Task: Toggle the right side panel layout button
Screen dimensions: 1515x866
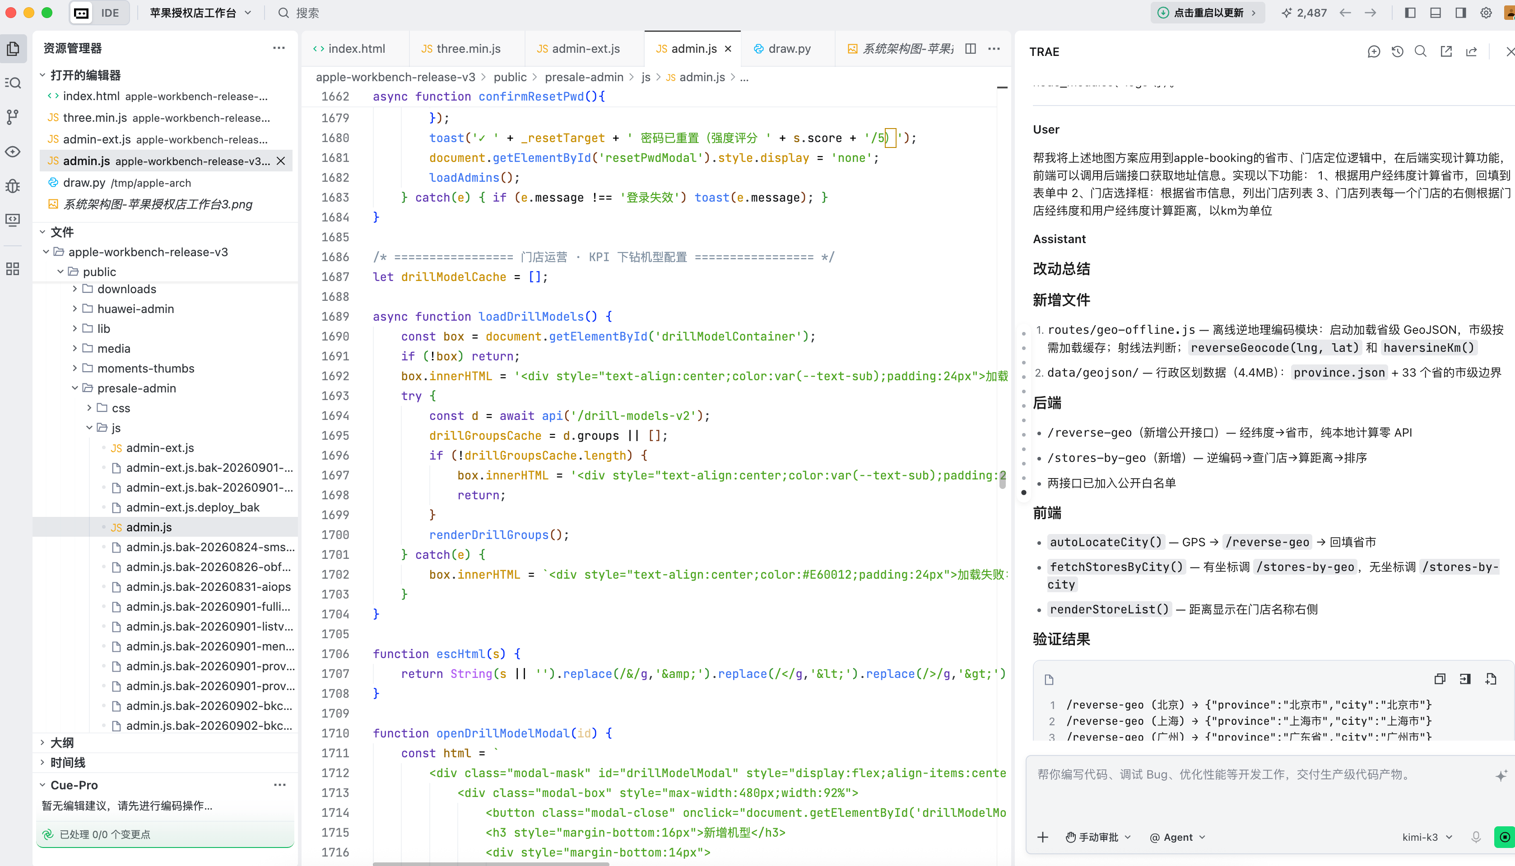Action: click(1460, 13)
